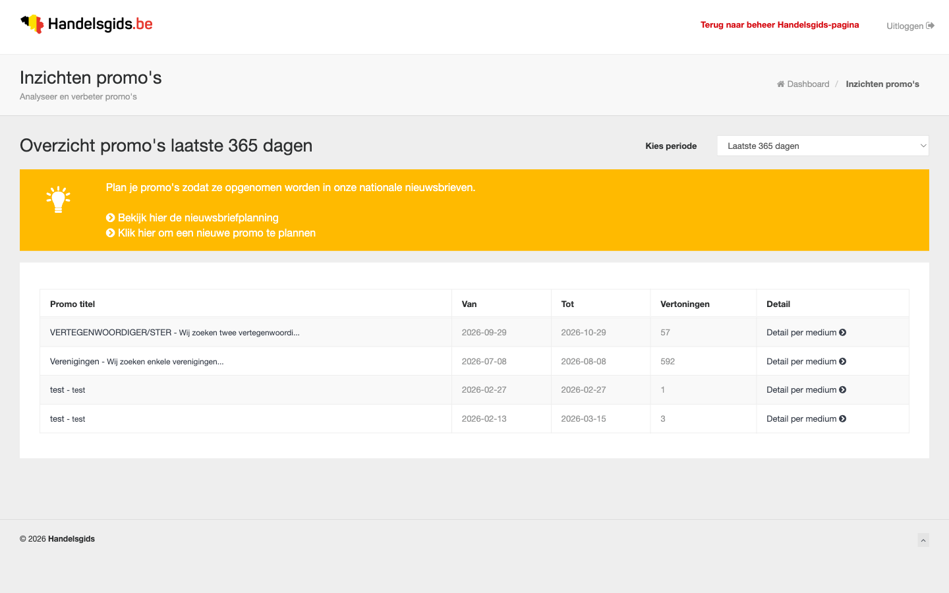
Task: Click the arrow icon in the Verenigingen row's Detail
Action: click(842, 362)
